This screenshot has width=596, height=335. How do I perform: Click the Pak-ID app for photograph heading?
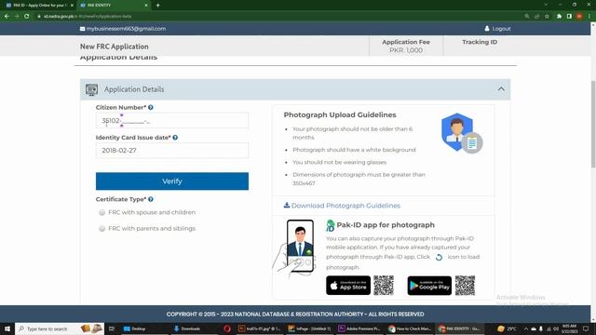tap(386, 225)
